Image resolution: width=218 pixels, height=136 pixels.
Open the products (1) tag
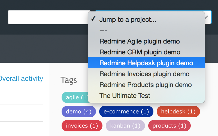[169, 126]
